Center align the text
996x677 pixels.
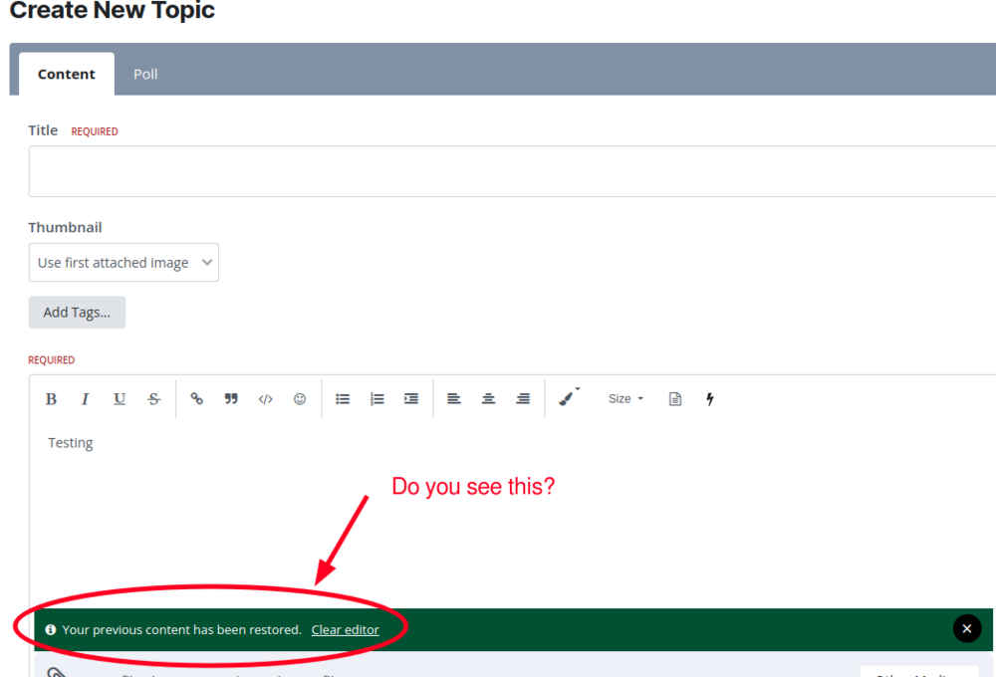[488, 399]
